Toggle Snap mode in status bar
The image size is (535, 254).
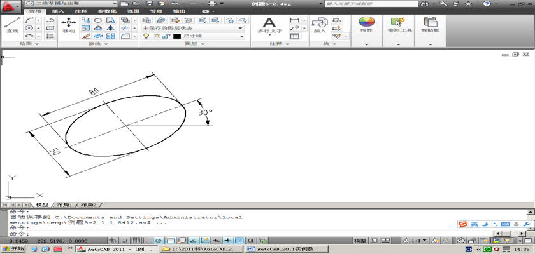[124, 241]
